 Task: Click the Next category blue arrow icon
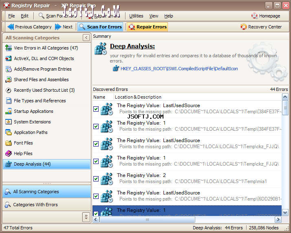58,27
